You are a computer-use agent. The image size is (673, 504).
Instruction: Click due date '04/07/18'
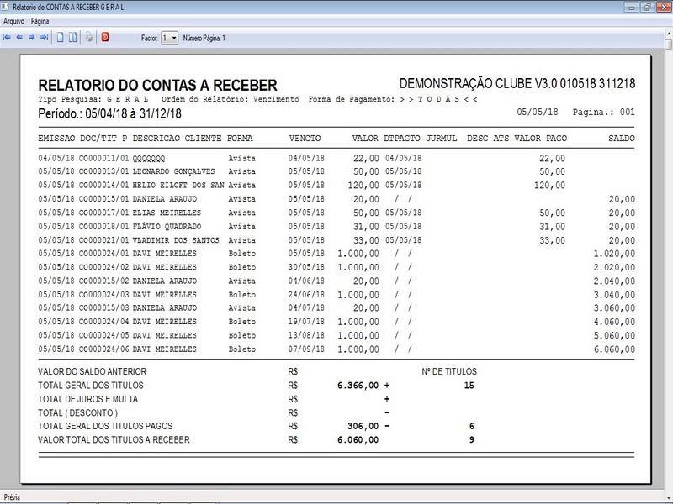point(306,307)
